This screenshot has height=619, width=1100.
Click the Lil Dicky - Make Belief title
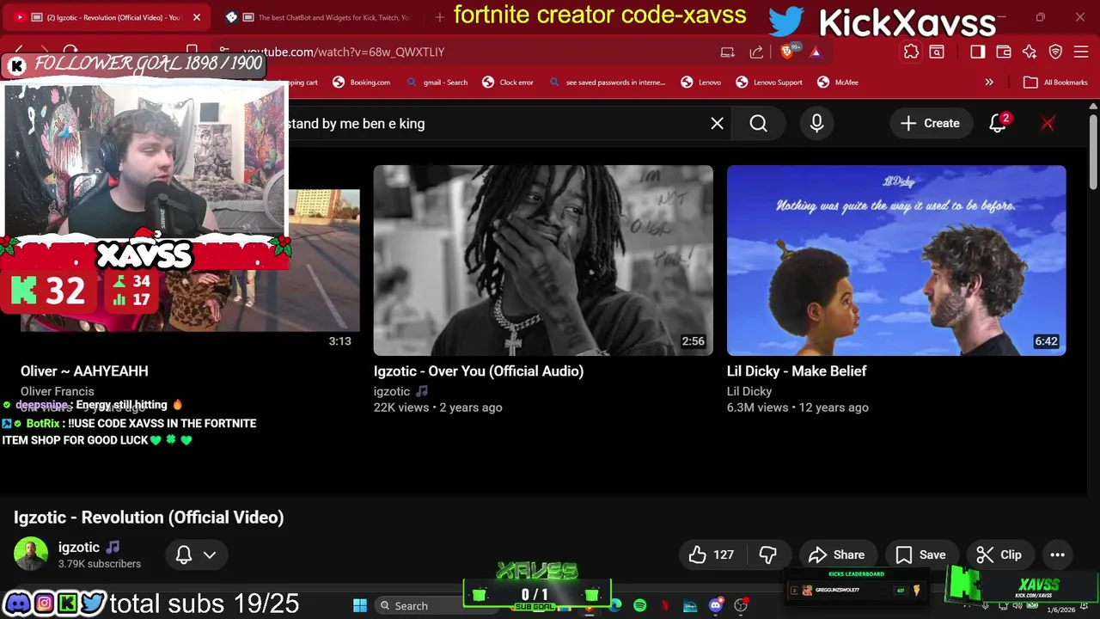pyautogui.click(x=797, y=371)
